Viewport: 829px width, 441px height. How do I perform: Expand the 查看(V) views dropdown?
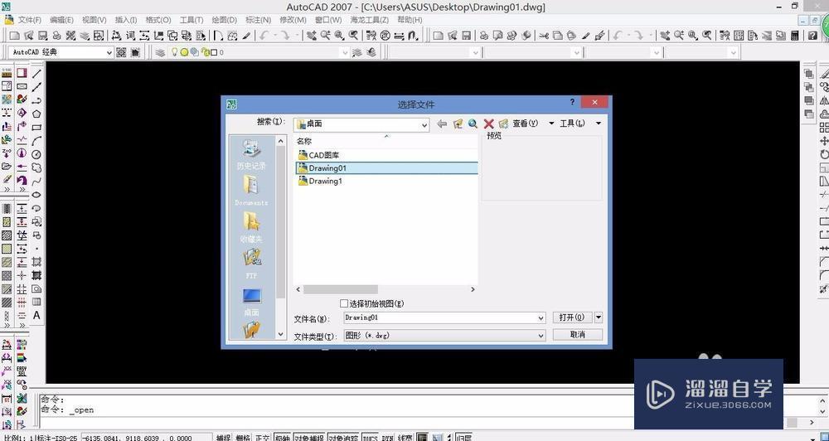tap(551, 124)
